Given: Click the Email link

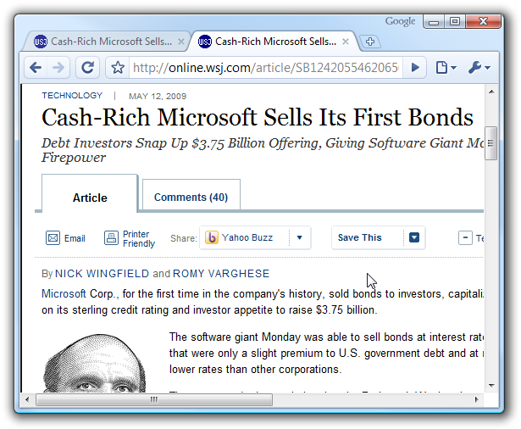Looking at the screenshot, I should (x=75, y=238).
